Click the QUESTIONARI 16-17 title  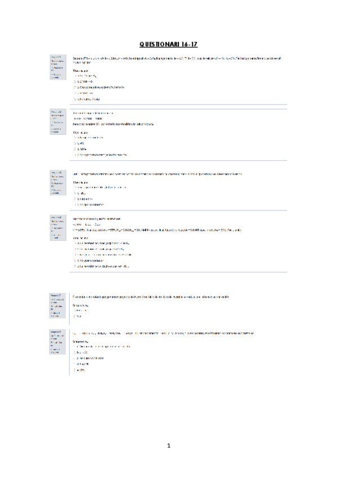click(169, 44)
